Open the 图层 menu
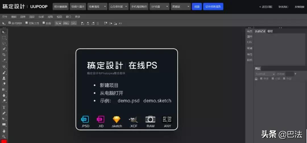 pos(32,17)
